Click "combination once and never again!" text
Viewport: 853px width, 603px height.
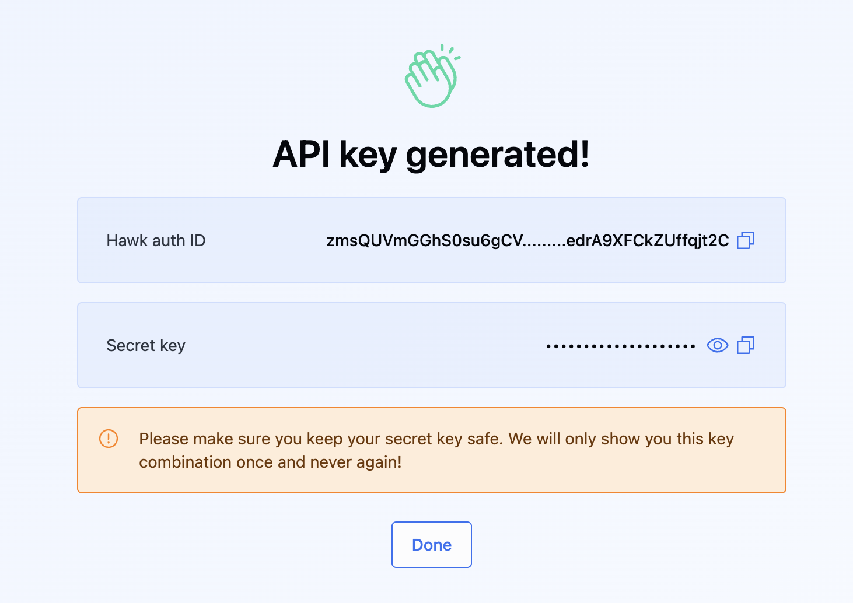(x=270, y=462)
